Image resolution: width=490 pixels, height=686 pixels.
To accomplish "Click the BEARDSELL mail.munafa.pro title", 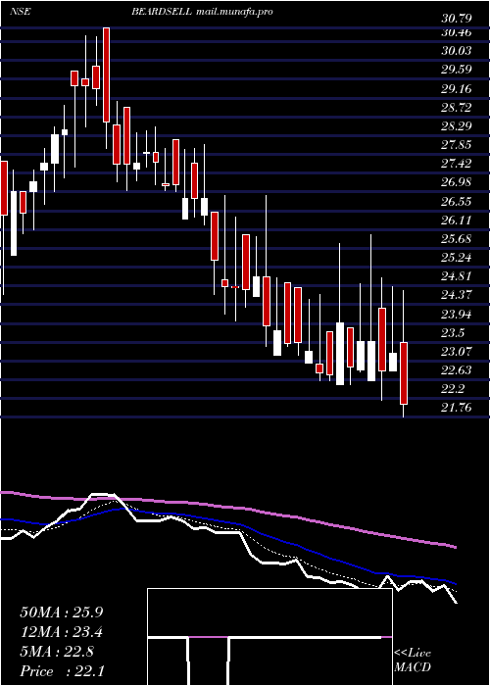I will click(202, 12).
